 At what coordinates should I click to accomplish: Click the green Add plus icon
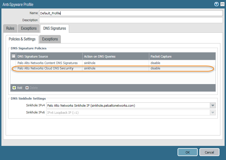click(x=14, y=88)
